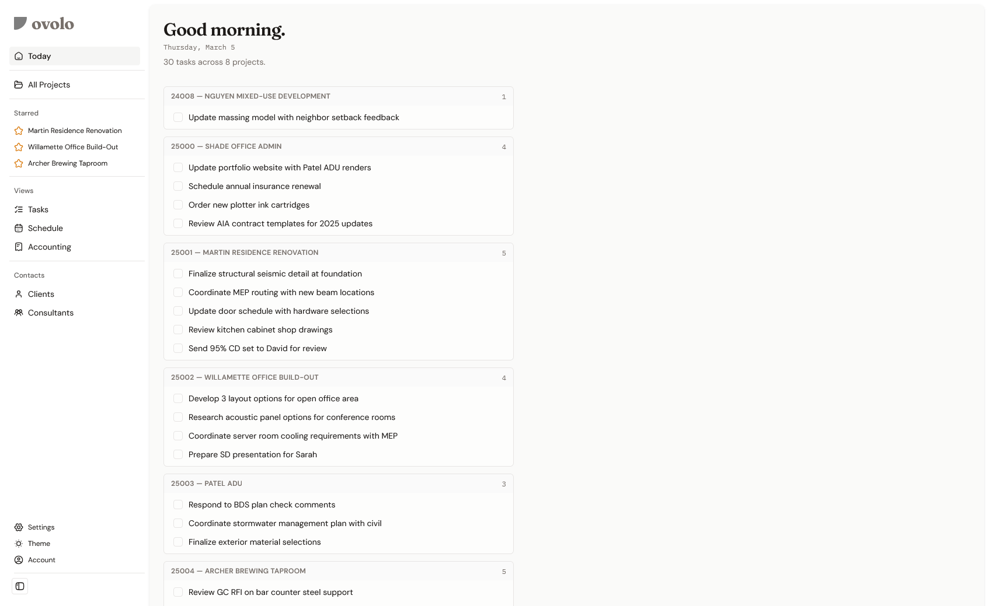Open the Accounting view icon
Viewport: 989px width, 606px height.
[x=19, y=247]
